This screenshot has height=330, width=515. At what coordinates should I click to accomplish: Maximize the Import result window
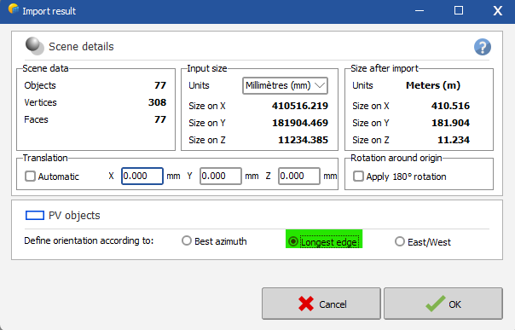(x=459, y=11)
